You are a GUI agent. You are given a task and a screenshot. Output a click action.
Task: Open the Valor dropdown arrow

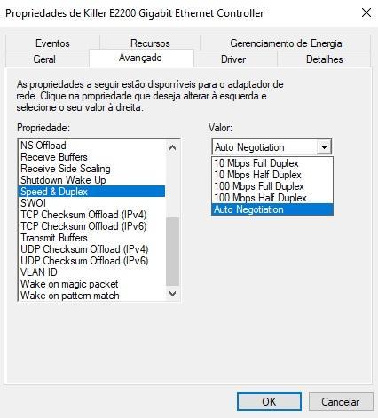pos(324,146)
